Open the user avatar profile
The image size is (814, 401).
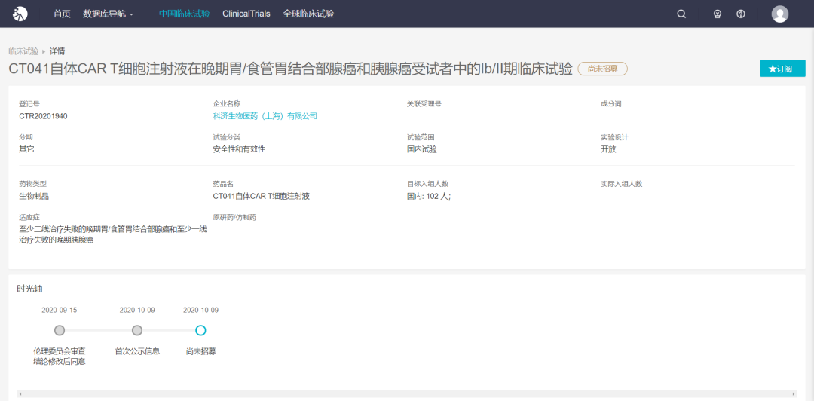click(780, 14)
